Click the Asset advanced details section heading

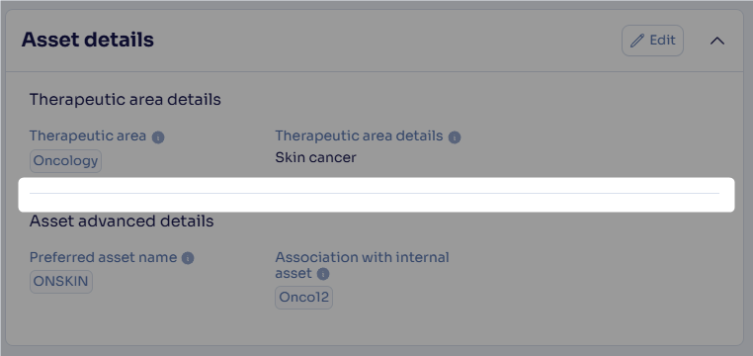(122, 221)
